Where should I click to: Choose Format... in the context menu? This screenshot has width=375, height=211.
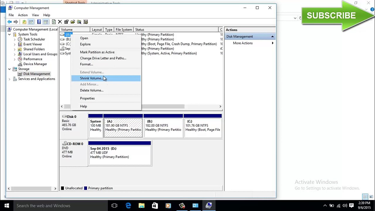[106, 64]
